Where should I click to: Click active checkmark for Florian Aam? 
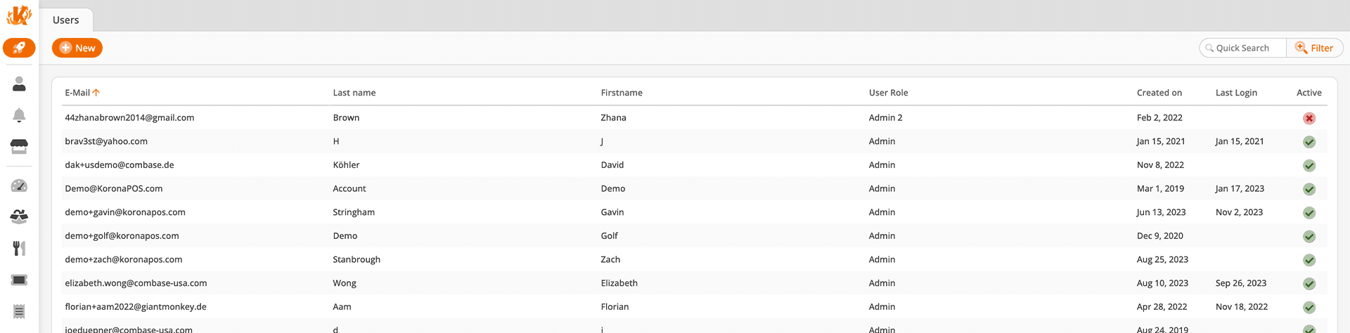click(1309, 308)
